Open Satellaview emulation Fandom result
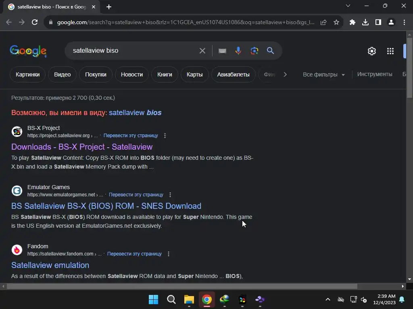The height and width of the screenshot is (309, 413). click(x=50, y=265)
